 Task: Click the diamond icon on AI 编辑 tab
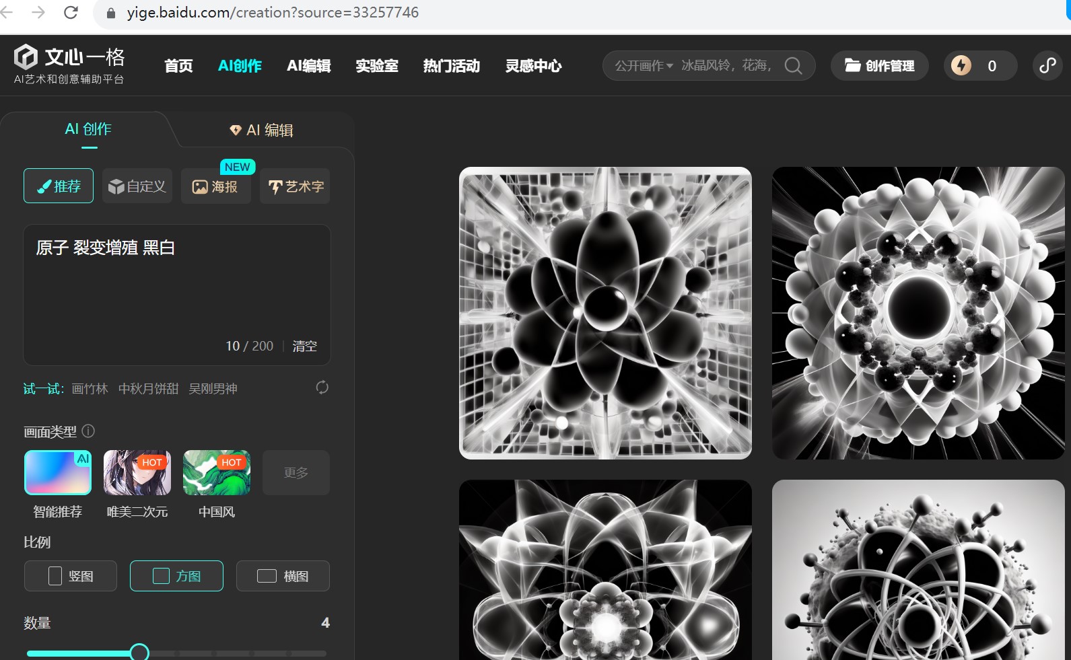[236, 130]
